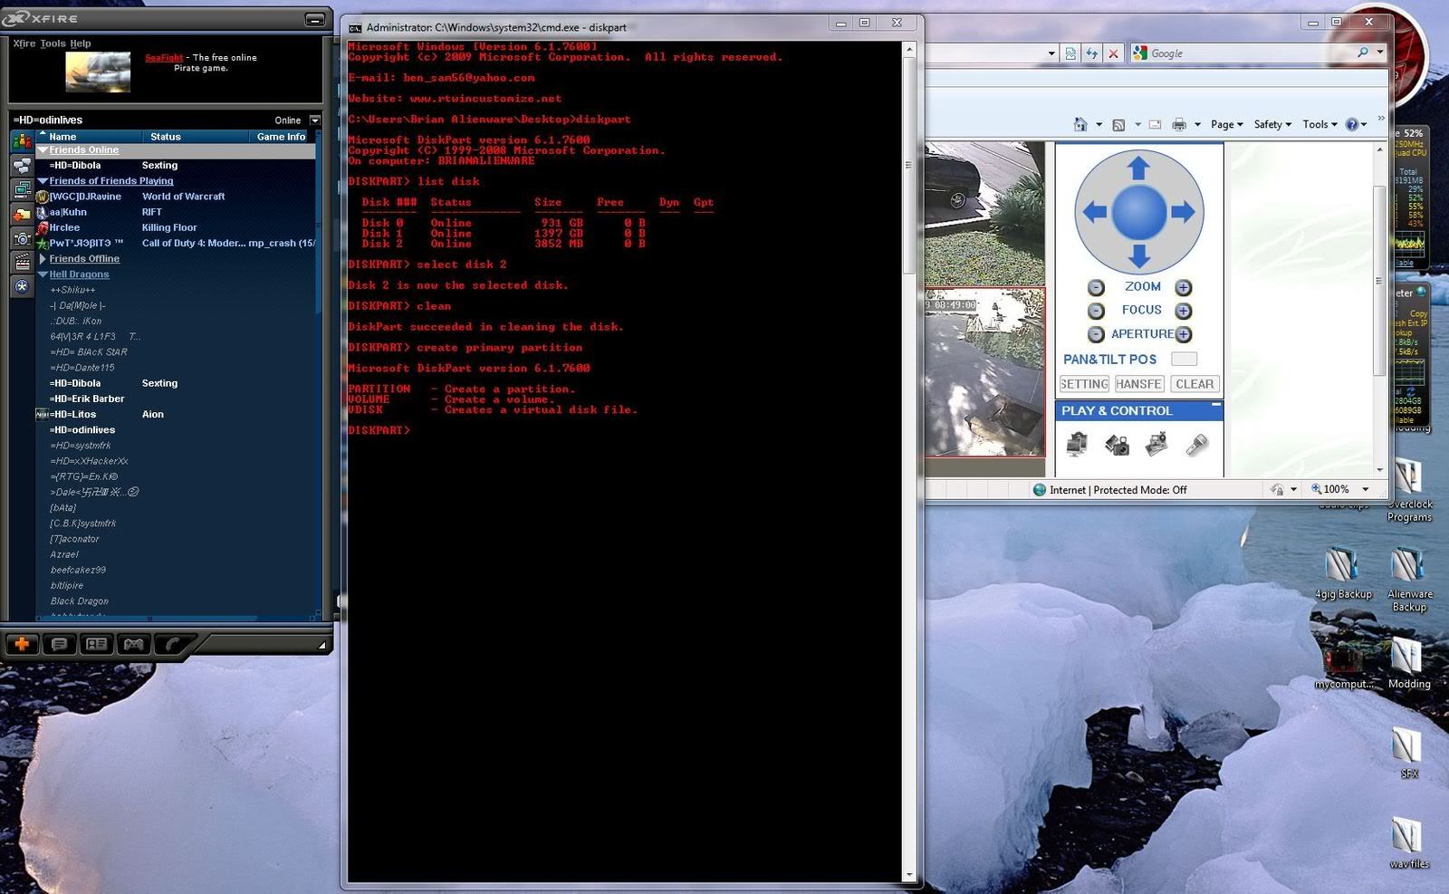
Task: Open IE Safety dropdown menu
Action: coord(1272,124)
